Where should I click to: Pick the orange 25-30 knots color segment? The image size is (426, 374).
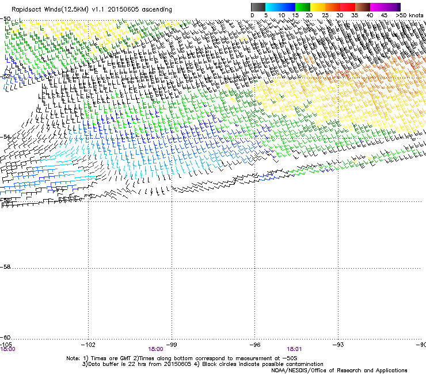[333, 7]
